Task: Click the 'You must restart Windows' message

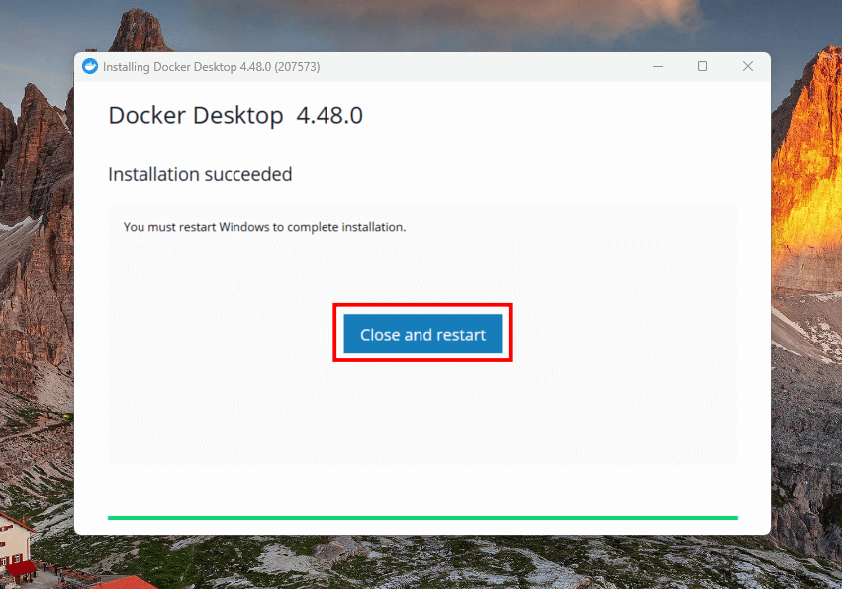Action: coord(264,227)
